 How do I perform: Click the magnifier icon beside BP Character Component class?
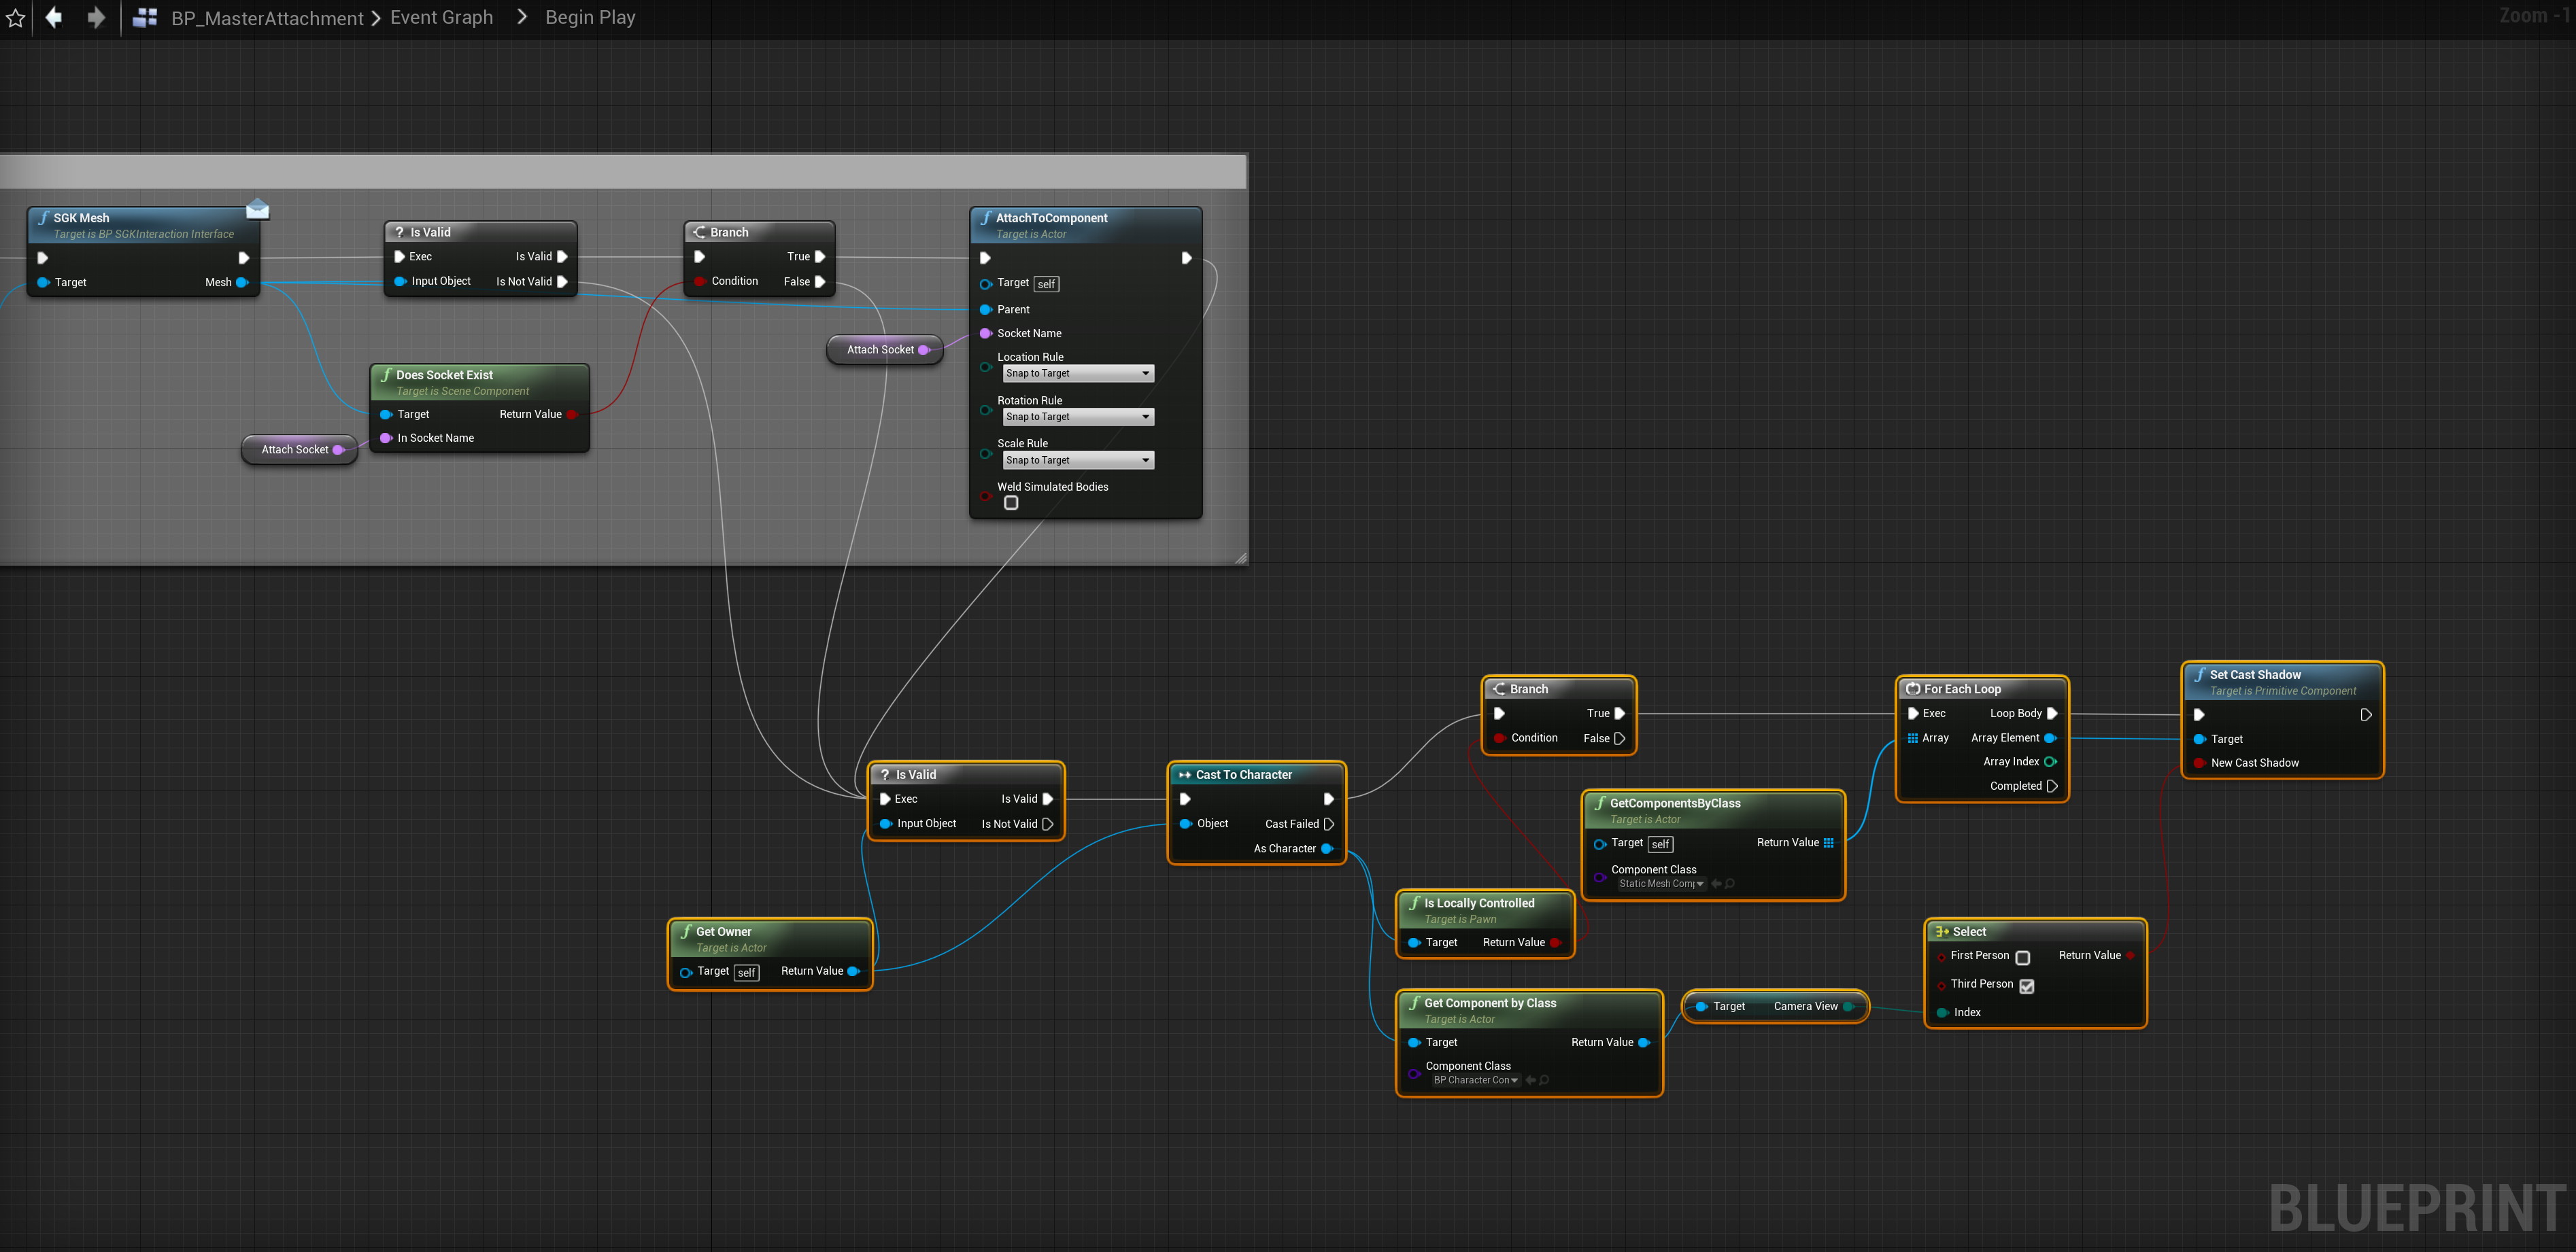click(1544, 1080)
